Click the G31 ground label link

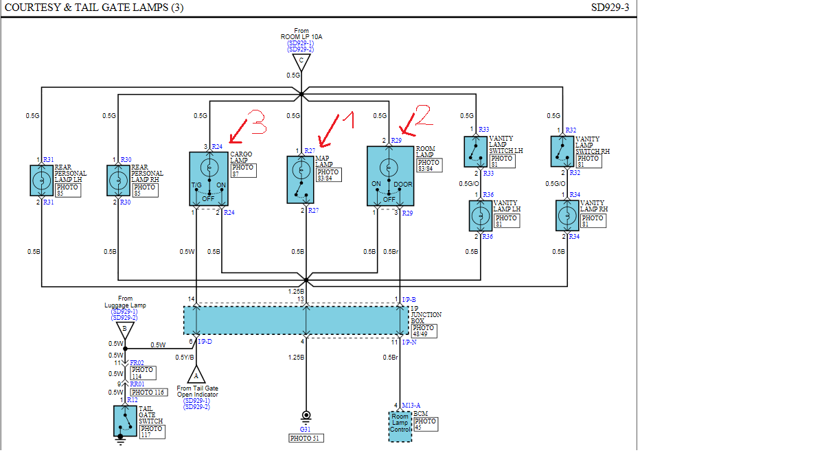pos(306,429)
